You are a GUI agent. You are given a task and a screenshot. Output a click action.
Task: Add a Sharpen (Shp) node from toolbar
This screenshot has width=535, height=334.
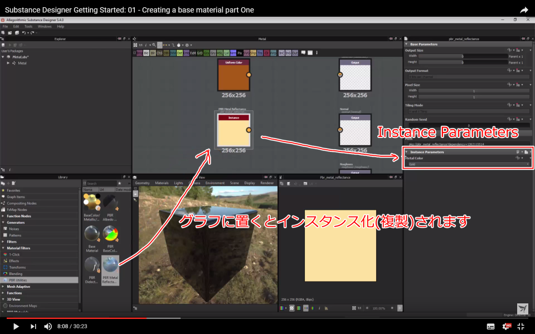tap(253, 53)
